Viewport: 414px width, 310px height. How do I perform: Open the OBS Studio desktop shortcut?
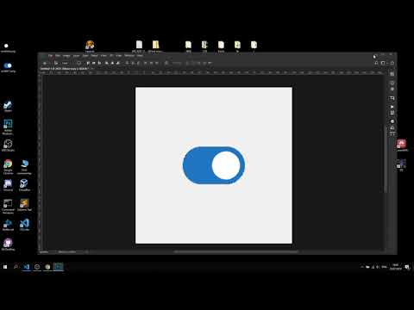[8, 145]
